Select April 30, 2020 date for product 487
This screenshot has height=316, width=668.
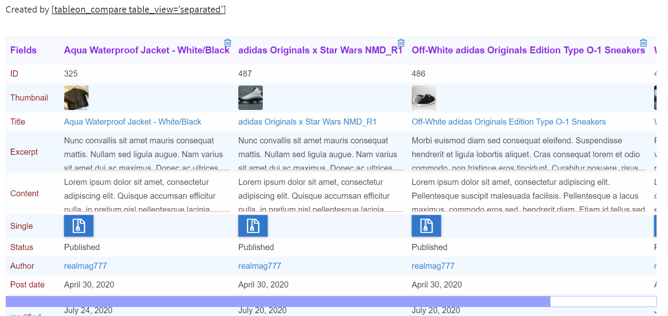click(263, 285)
